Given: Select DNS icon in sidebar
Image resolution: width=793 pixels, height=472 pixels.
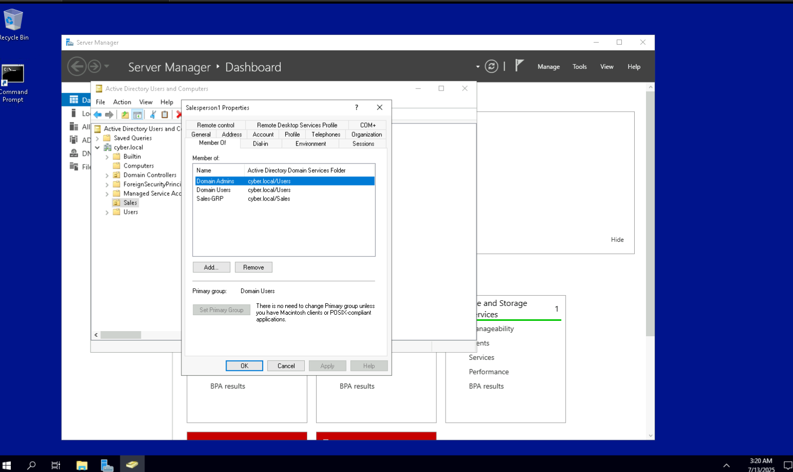Looking at the screenshot, I should coord(73,153).
